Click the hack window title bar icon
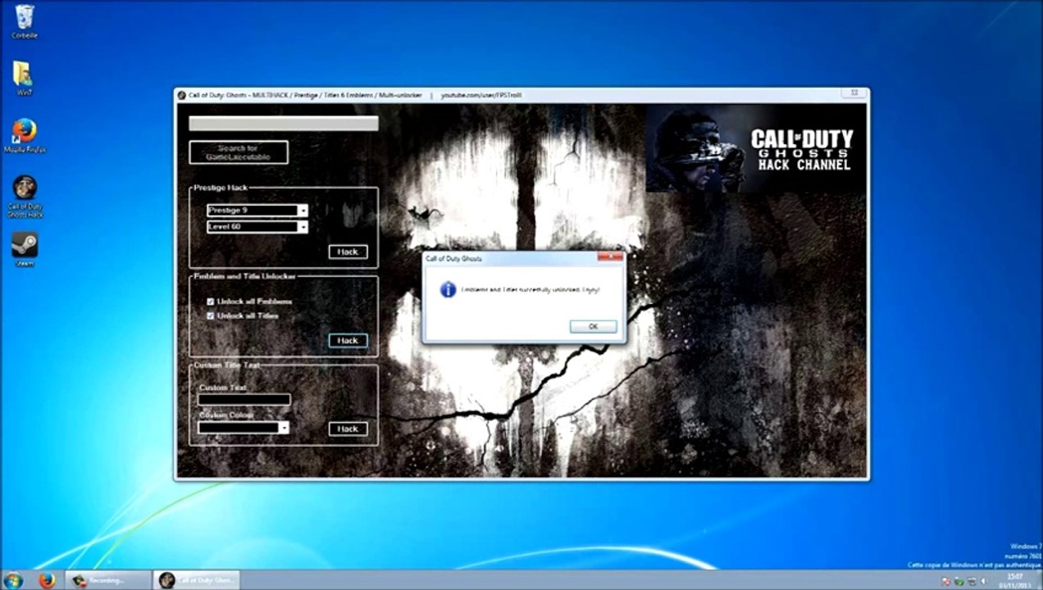This screenshot has width=1043, height=590. (x=182, y=95)
